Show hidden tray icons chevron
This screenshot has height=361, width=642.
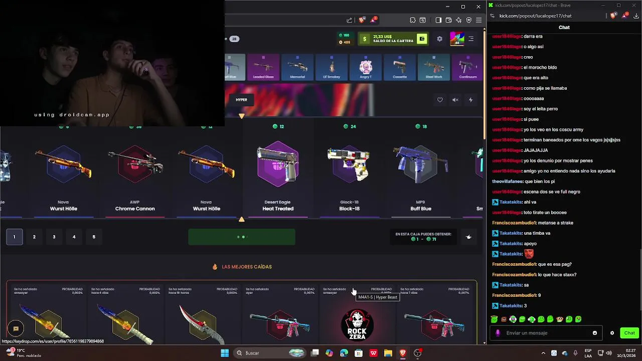tap(543, 353)
